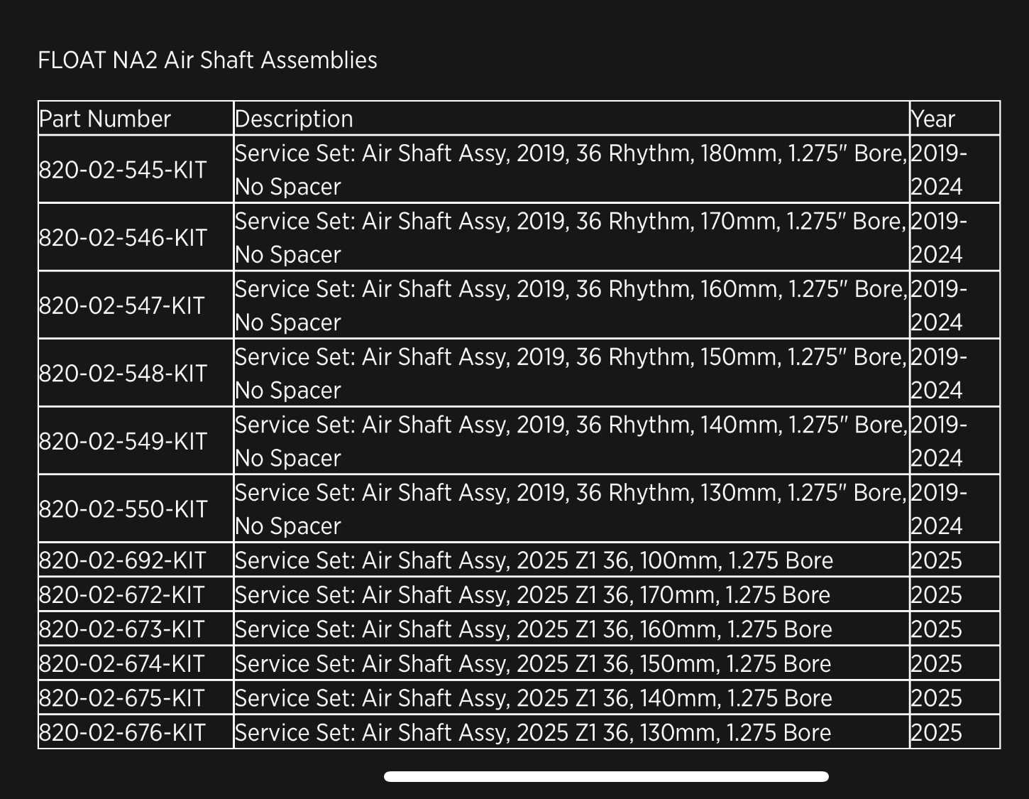
Task: Select part number 820-02-550-KIT
Action: [123, 509]
